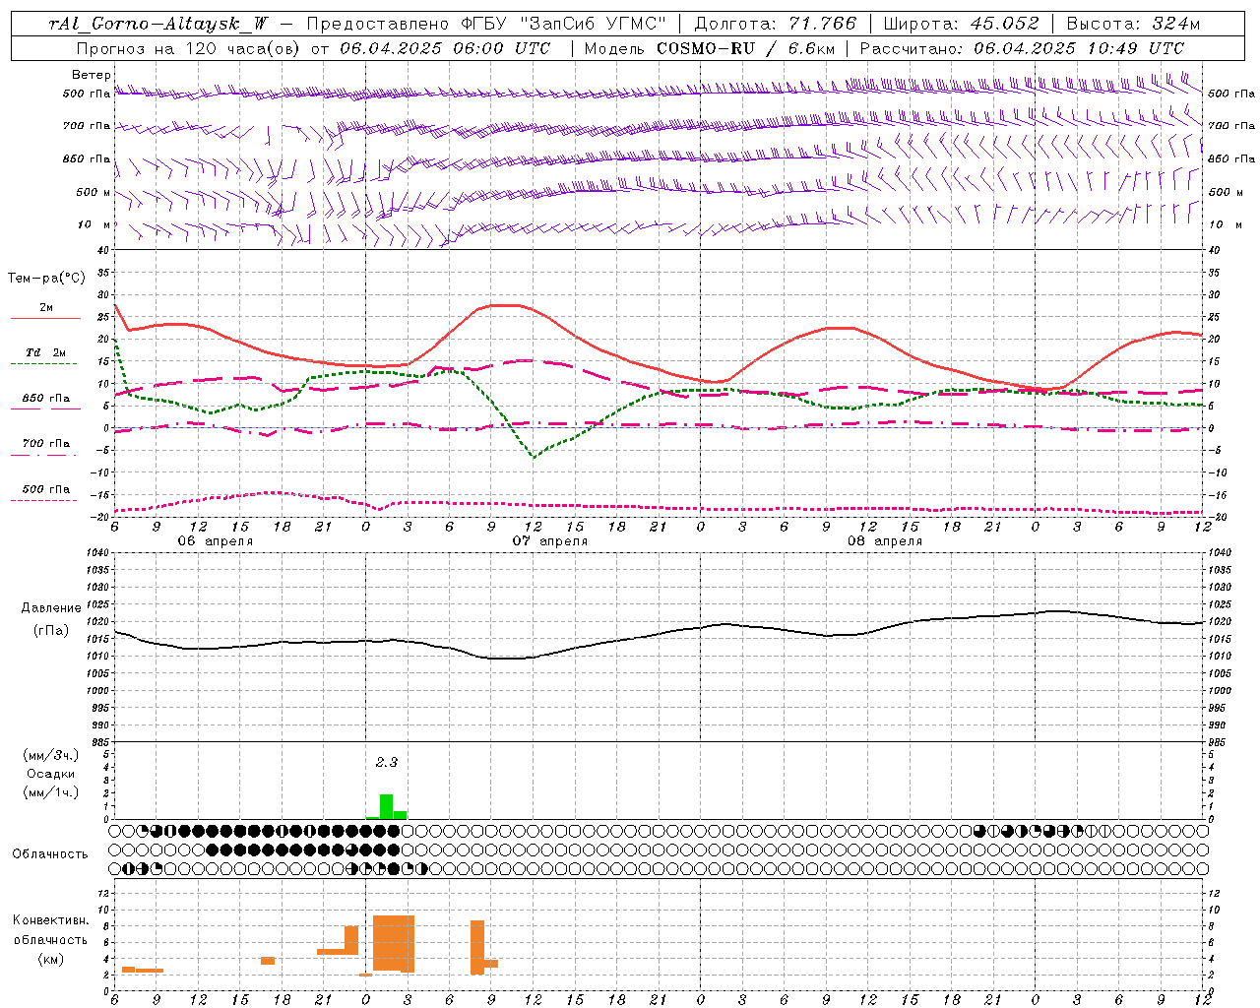Click the Прогноз на 120 часа(ов) text
1260x1008 pixels.
point(189,48)
